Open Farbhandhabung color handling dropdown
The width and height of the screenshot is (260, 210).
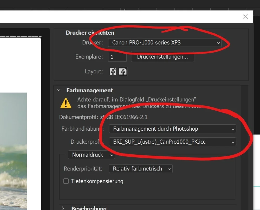pos(172,129)
